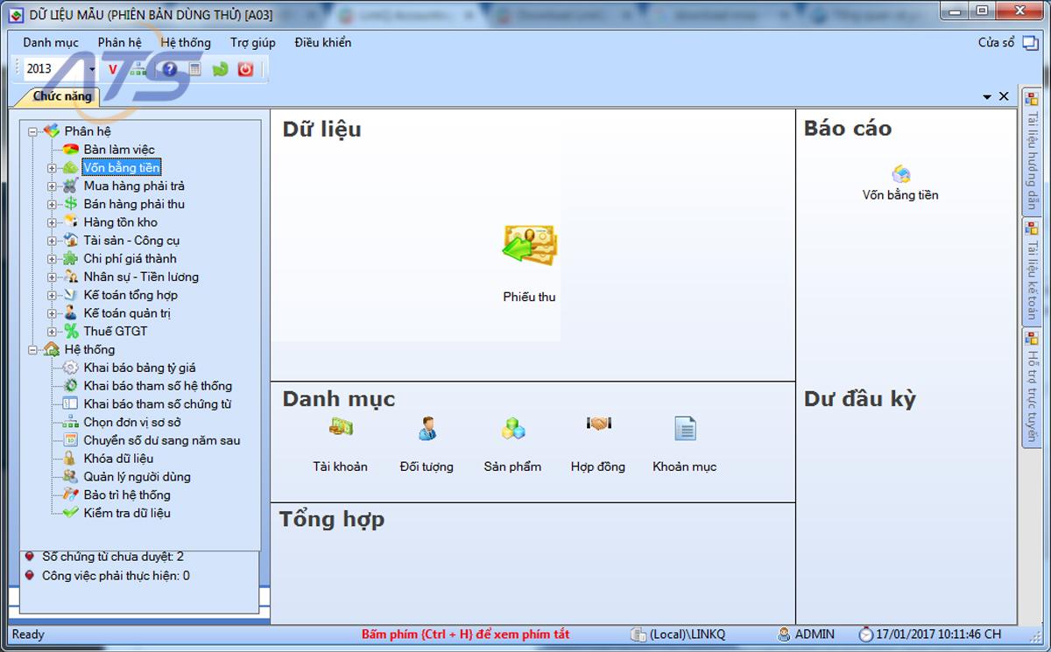Open the Trợ giúp menu
Screen dimensions: 1051x652
point(252,42)
